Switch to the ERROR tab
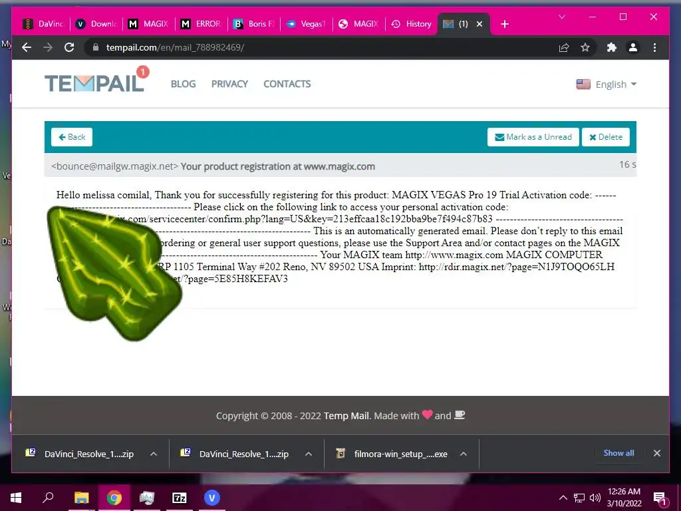Image resolution: width=681 pixels, height=511 pixels. point(202,24)
